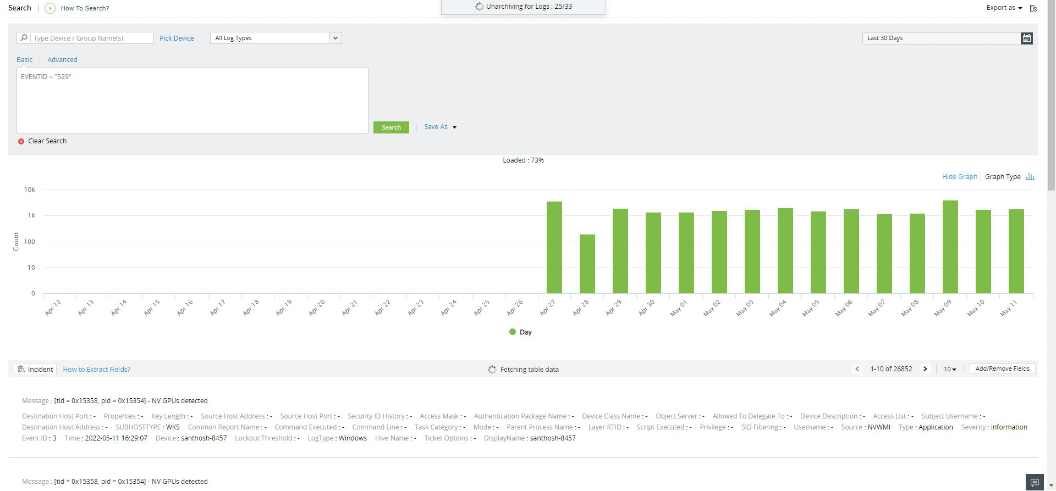Click Hide Graph link
1056x491 pixels.
click(959, 177)
